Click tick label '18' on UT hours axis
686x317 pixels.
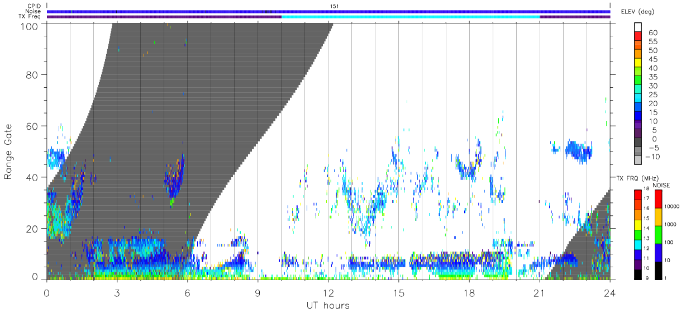[x=469, y=292]
